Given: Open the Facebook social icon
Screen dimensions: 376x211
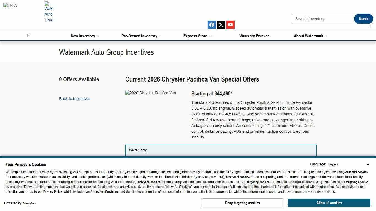Looking at the screenshot, I should 211,25.
